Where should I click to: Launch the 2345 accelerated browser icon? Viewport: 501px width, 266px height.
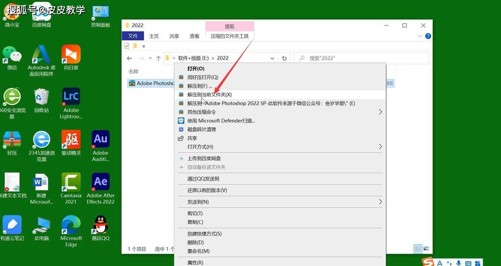(x=41, y=146)
